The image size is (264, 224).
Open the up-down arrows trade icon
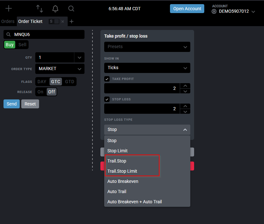[40, 9]
